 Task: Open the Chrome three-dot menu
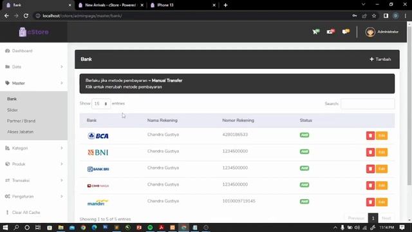(x=406, y=15)
